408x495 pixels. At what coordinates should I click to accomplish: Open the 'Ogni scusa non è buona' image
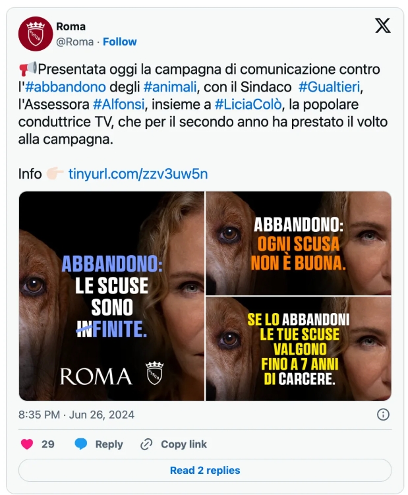[299, 243]
